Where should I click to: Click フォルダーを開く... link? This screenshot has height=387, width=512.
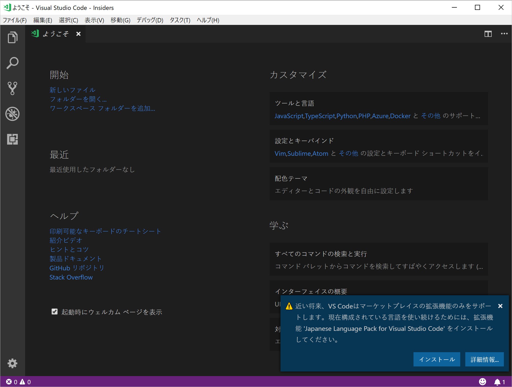78,99
